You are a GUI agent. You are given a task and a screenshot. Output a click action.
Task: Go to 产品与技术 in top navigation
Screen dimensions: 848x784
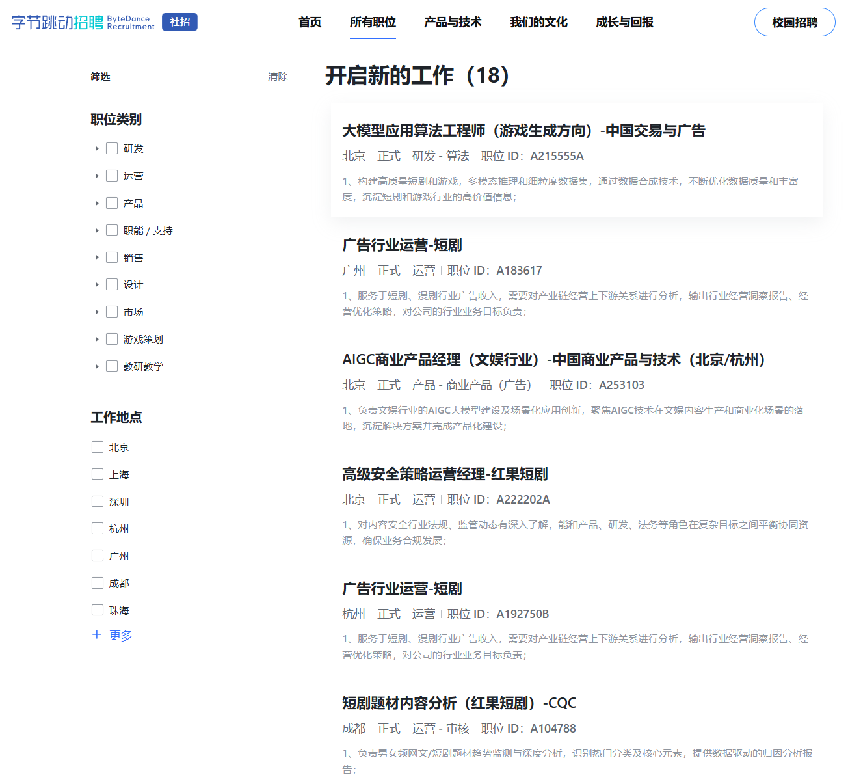[453, 22]
